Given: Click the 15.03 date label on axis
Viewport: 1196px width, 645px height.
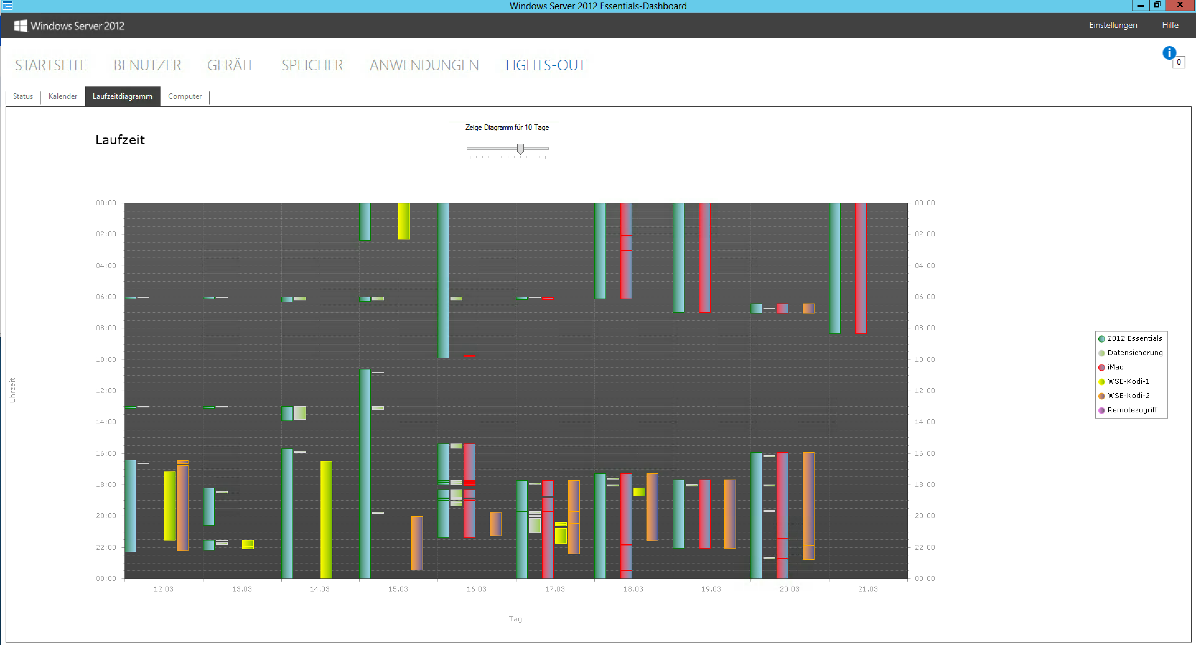Looking at the screenshot, I should point(398,589).
